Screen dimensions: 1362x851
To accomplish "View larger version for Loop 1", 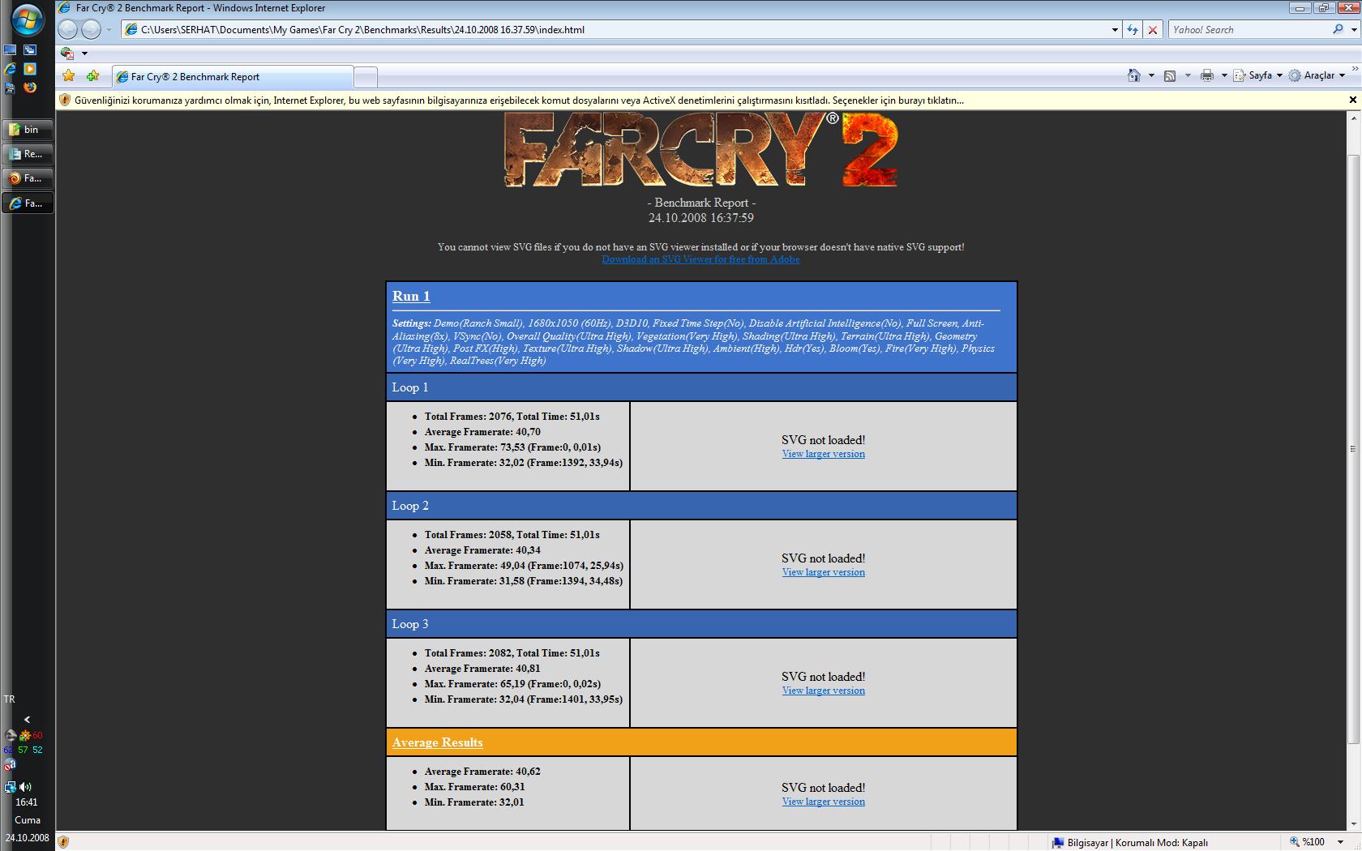I will pyautogui.click(x=823, y=454).
